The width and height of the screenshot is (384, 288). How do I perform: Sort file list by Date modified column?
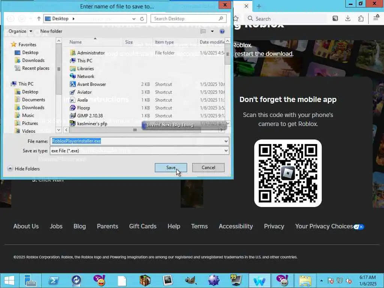click(212, 42)
